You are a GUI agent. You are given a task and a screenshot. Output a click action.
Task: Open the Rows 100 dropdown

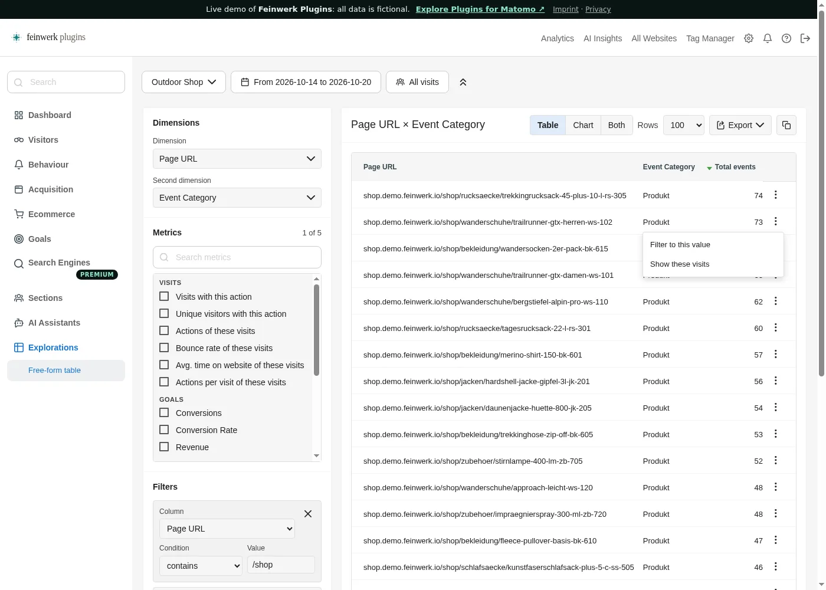(684, 125)
